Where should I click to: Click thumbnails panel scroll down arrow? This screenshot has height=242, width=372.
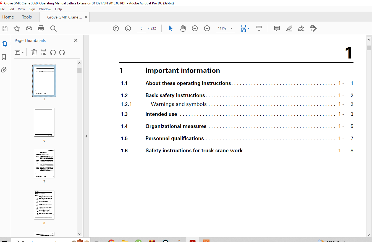pyautogui.click(x=79, y=234)
